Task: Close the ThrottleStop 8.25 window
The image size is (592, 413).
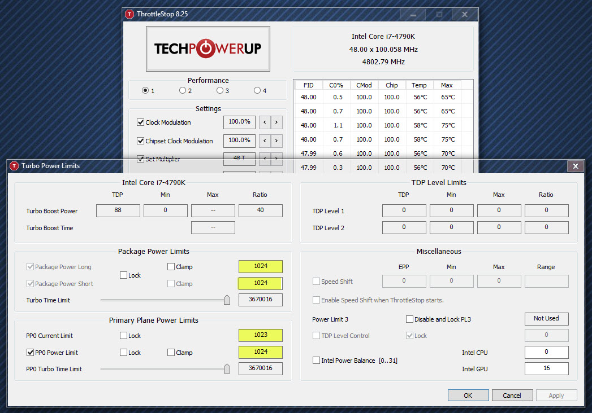Action: (465, 15)
